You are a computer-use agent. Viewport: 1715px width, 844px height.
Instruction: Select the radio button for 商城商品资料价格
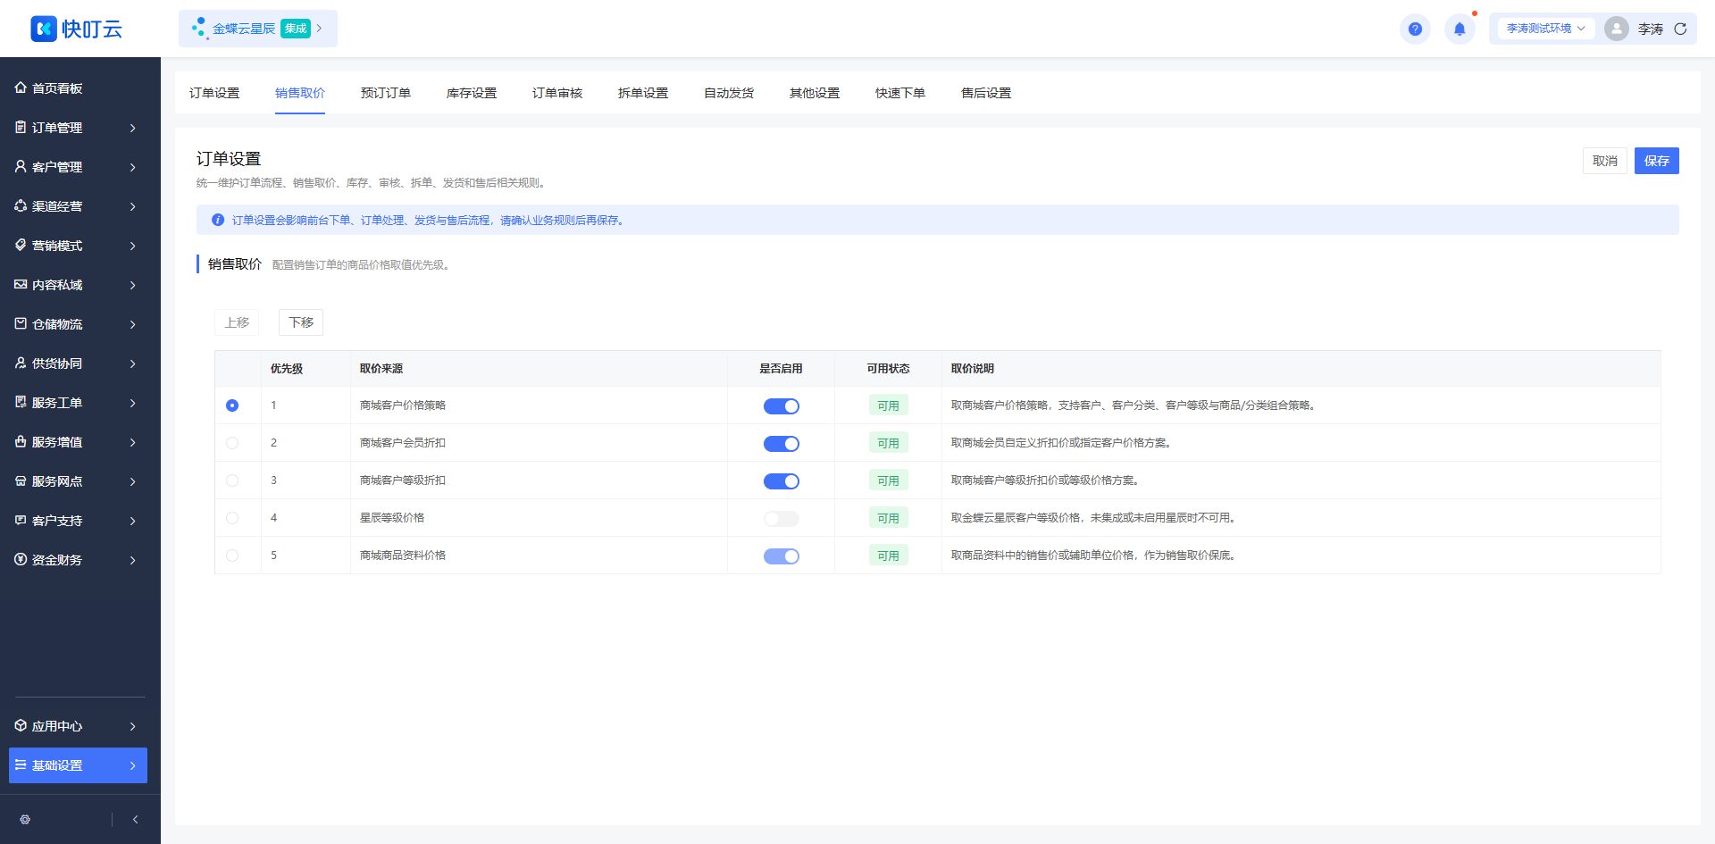232,556
